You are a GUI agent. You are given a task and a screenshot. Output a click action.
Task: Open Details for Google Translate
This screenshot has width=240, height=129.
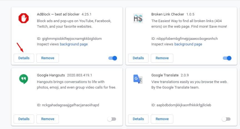(138, 119)
